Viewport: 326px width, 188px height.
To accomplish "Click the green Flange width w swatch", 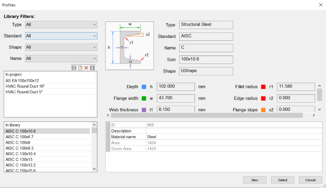I will coord(144,98).
